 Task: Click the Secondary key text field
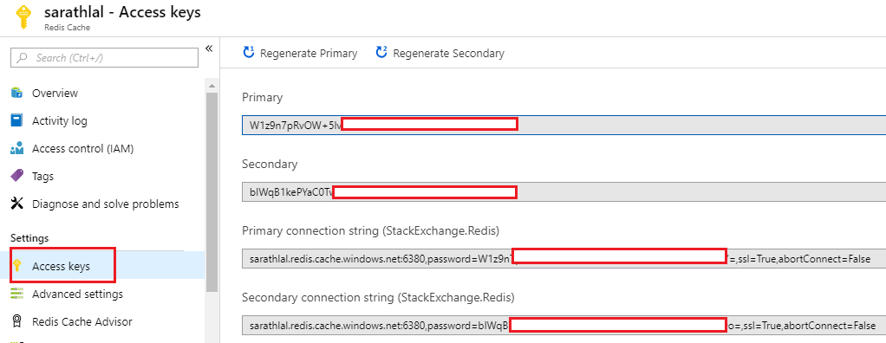point(564,192)
